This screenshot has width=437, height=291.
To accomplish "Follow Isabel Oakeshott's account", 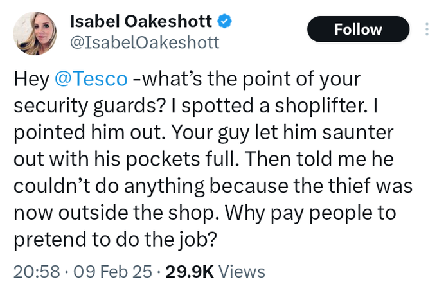I will [358, 30].
